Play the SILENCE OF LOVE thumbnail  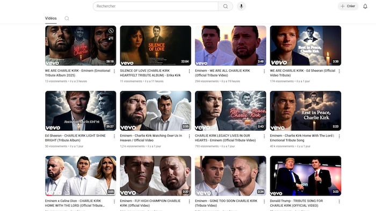click(156, 46)
